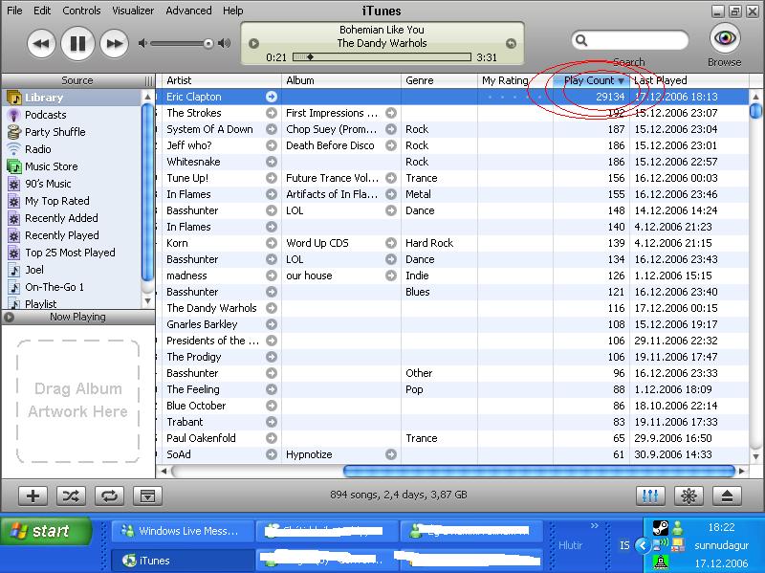765x573 pixels.
Task: Click the arrow beside Gnarles Barkley
Action: click(272, 324)
